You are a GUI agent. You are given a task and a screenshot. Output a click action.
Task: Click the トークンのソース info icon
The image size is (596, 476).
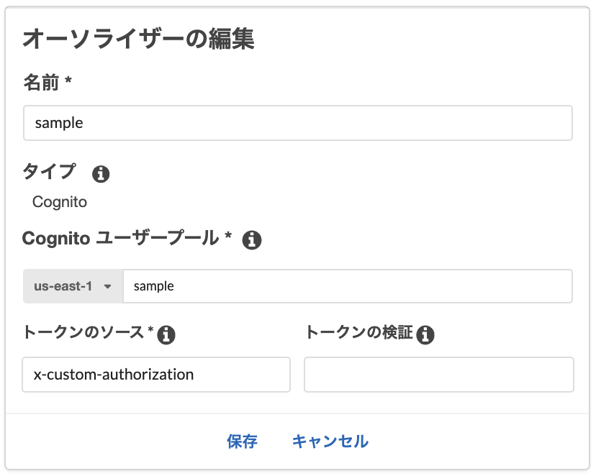(166, 334)
